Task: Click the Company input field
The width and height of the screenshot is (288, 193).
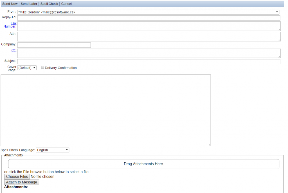Action: click(x=53, y=45)
